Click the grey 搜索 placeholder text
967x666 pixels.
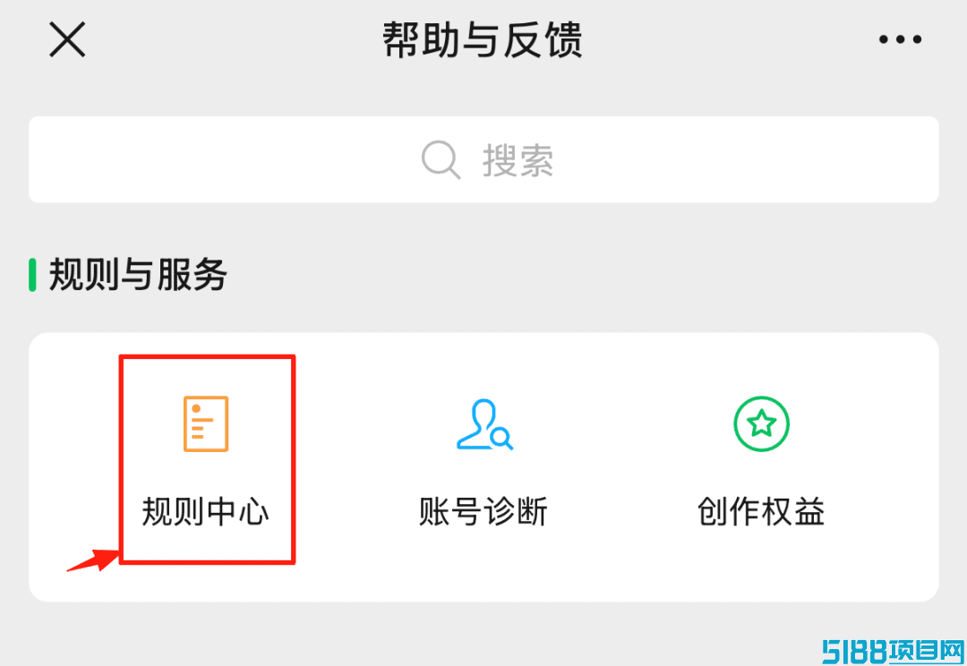518,160
